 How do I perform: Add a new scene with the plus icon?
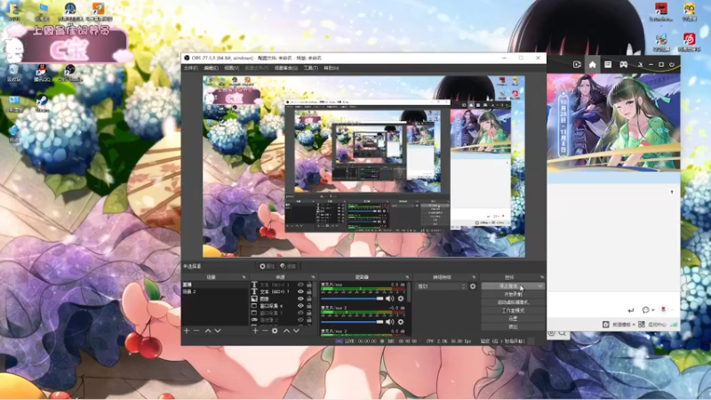187,331
